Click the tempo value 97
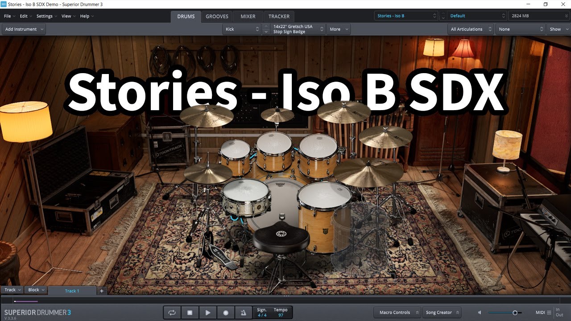The height and width of the screenshot is (321, 571). click(281, 315)
